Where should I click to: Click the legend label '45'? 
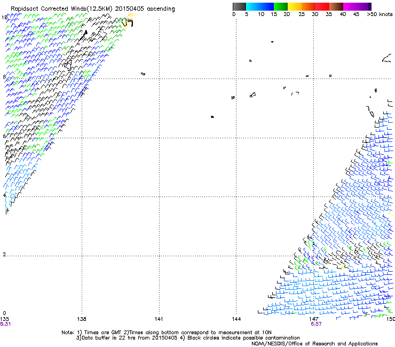point(356,14)
